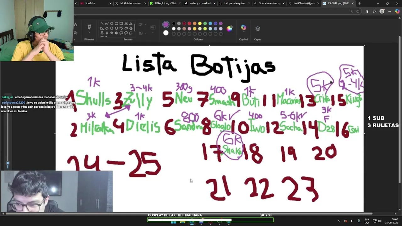Open the browser Copilot sidebar icon
This screenshot has height=226, width=402.
[x=397, y=11]
